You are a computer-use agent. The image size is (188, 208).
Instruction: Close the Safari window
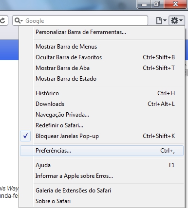pyautogui.click(x=175, y=4)
